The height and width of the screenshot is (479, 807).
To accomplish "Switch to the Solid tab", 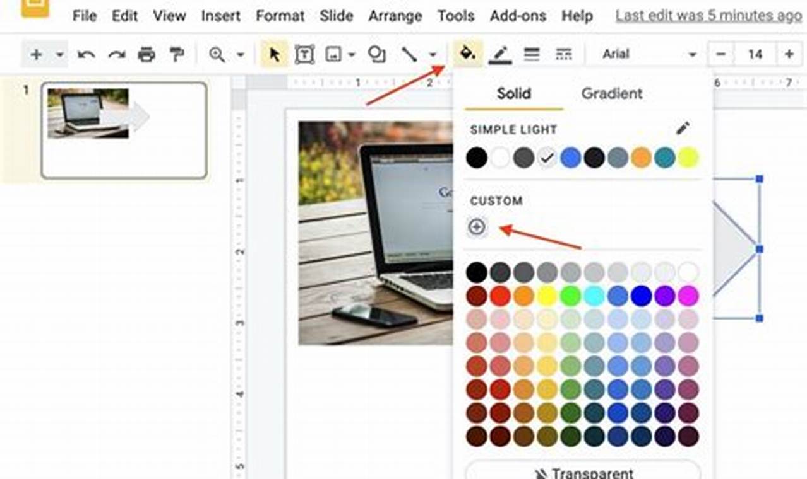I will (x=513, y=93).
